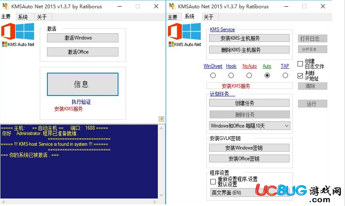Open the 计划任务 link
The width and height of the screenshot is (345, 206).
[x=222, y=94]
